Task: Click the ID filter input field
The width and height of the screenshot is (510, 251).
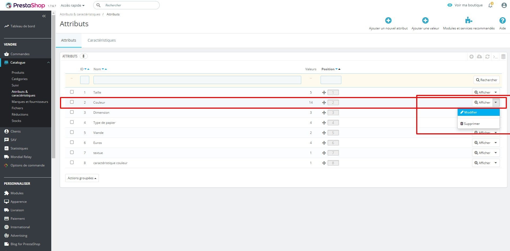Action: (85, 80)
